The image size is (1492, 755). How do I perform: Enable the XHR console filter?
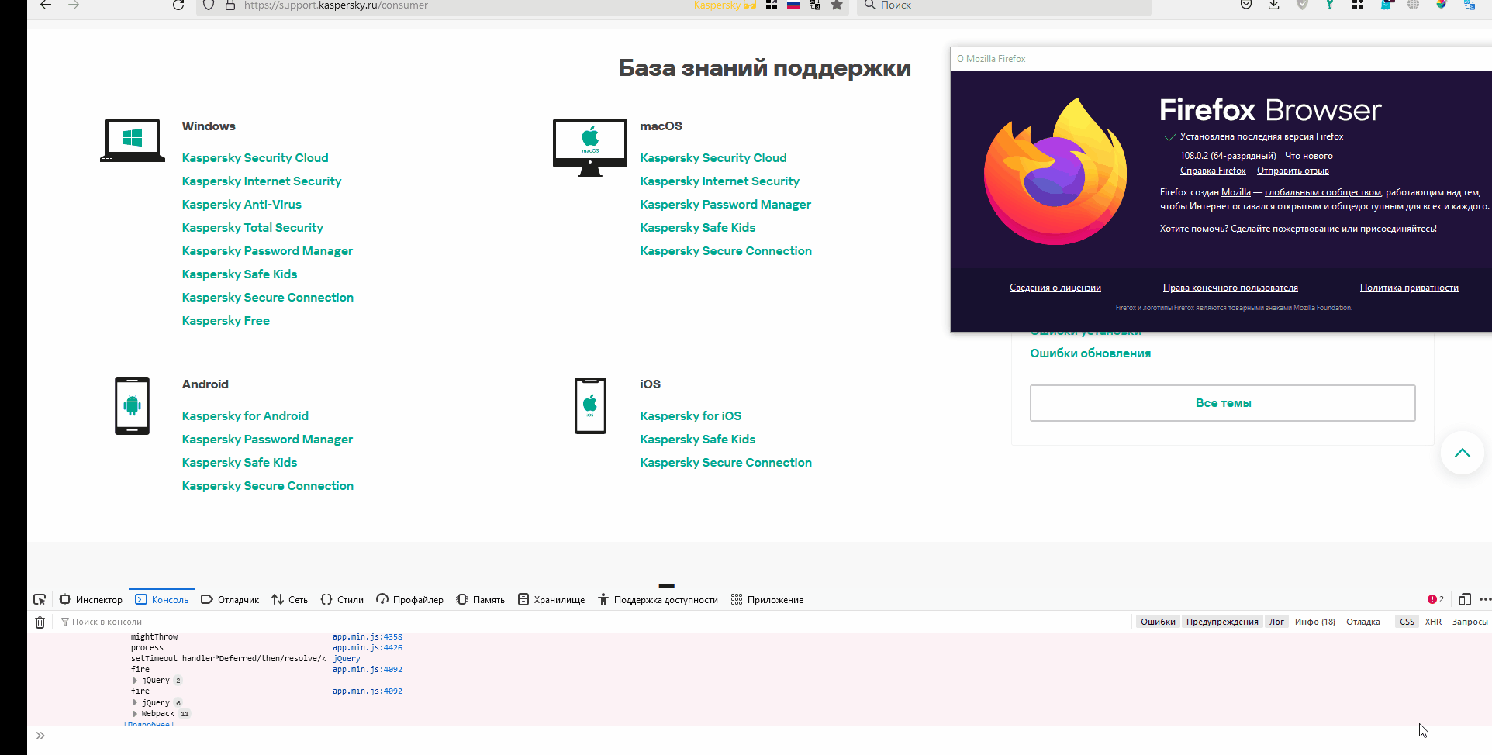click(1433, 622)
